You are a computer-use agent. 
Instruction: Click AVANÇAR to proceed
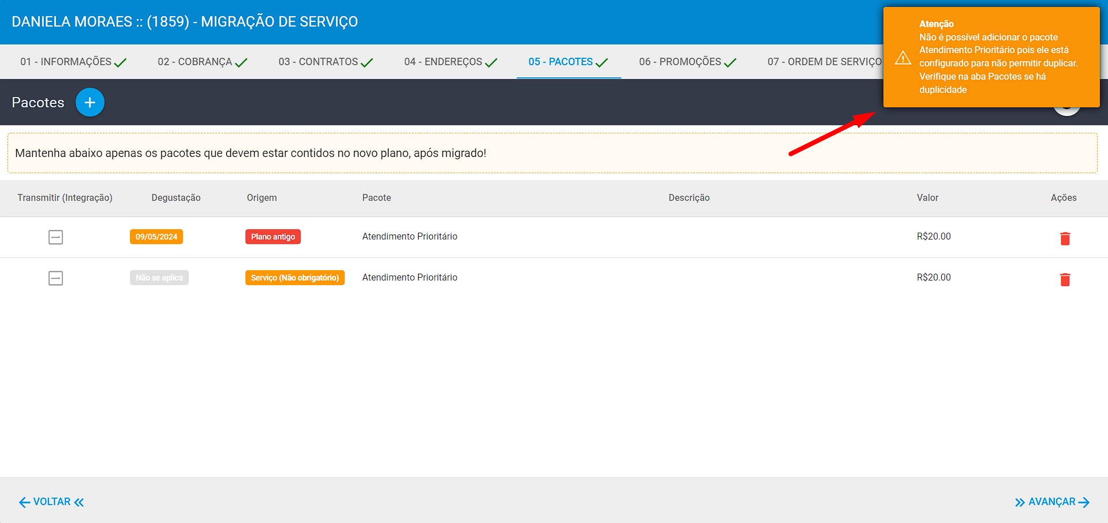point(1052,502)
